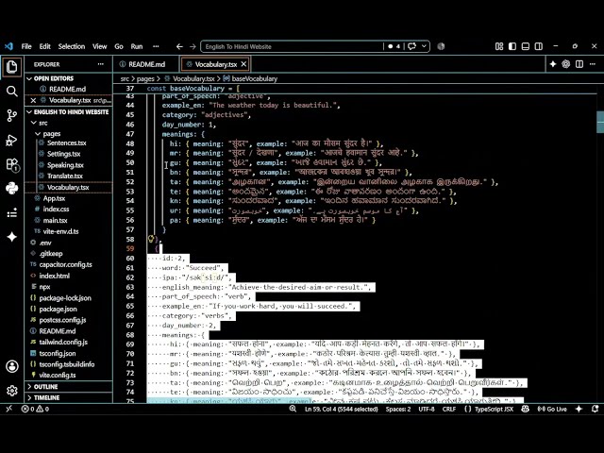Image resolution: width=604 pixels, height=453 pixels.
Task: Click the sparkle AI icon in activity bar
Action: (x=12, y=237)
